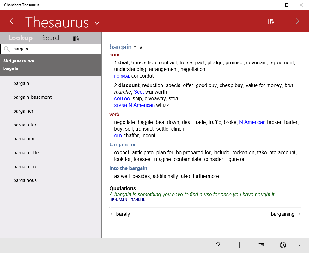Add this entry with the plus icon
The image size is (309, 253).
click(240, 245)
